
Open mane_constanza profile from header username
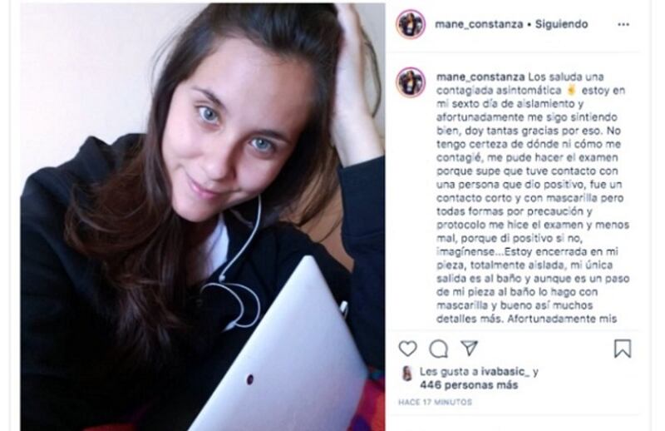[479, 24]
